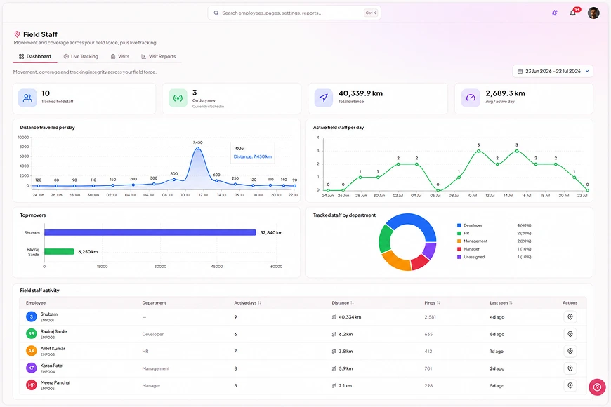
Task: Select the green Raviraj Sarde bar
Action: coord(59,252)
